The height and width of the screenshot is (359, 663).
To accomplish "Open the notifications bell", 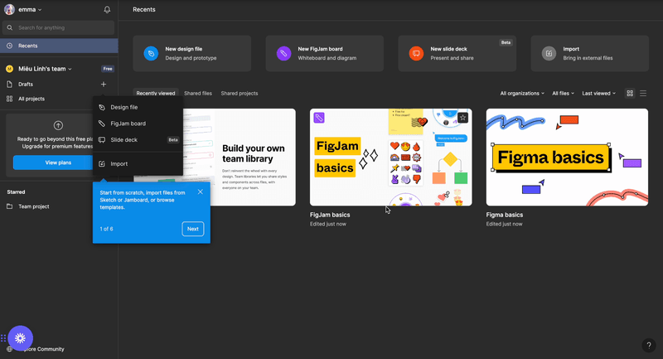I will point(107,9).
